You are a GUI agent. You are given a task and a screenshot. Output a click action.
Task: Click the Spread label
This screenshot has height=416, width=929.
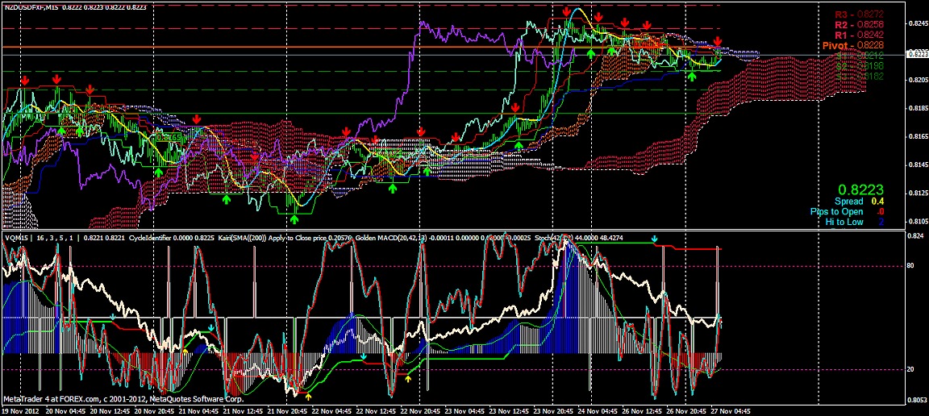[849, 202]
